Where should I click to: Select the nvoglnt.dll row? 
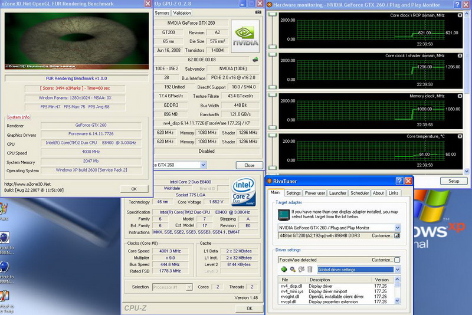coord(336,296)
